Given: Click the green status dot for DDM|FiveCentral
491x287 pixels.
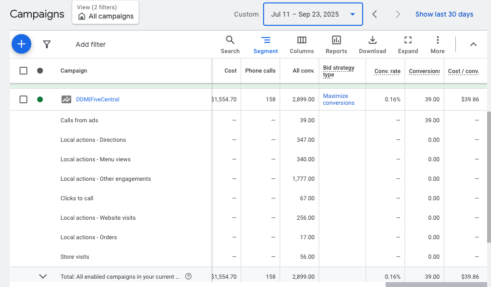Looking at the screenshot, I should point(40,99).
